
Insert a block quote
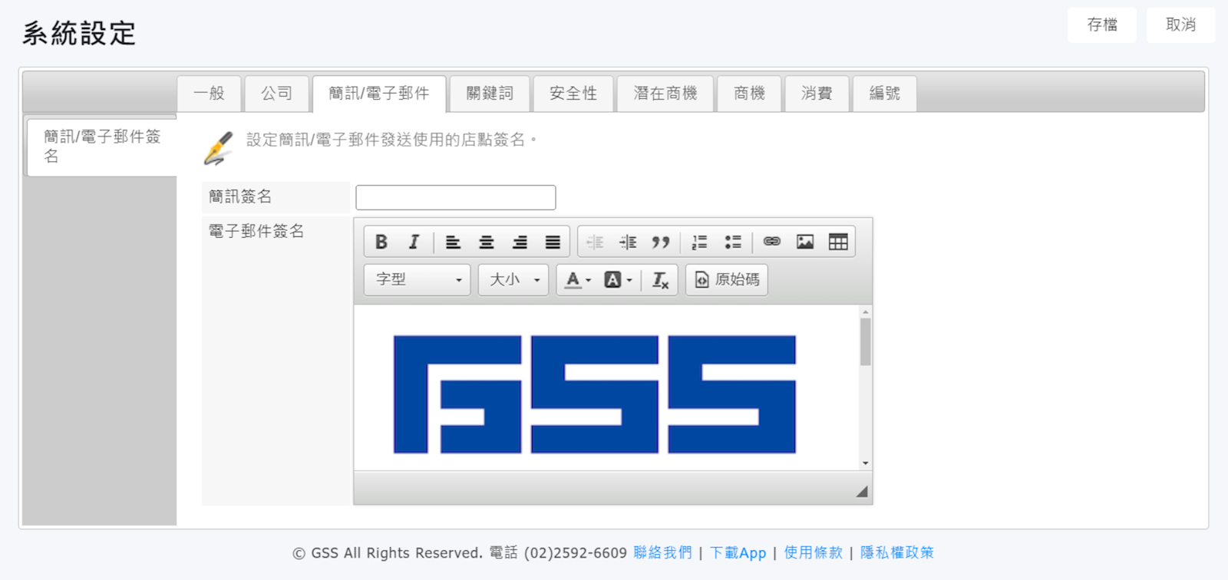[x=660, y=242]
